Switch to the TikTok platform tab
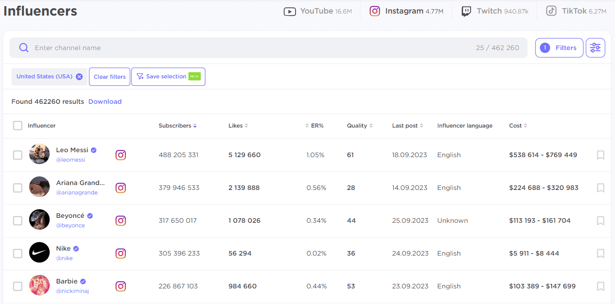615x304 pixels. 576,11
